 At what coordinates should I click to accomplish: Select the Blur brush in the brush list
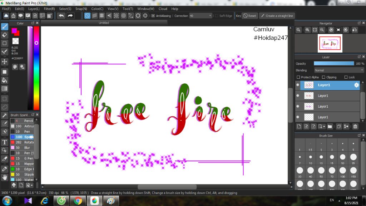click(x=22, y=148)
